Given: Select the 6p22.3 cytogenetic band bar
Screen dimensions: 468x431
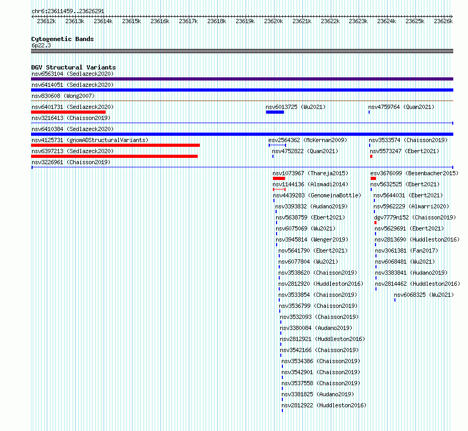Looking at the screenshot, I should 242,51.
